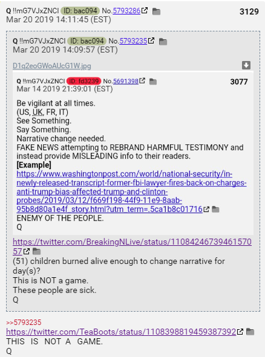Open the TeaBoots Twitter status link
This screenshot has height=357, width=265.
click(121, 332)
